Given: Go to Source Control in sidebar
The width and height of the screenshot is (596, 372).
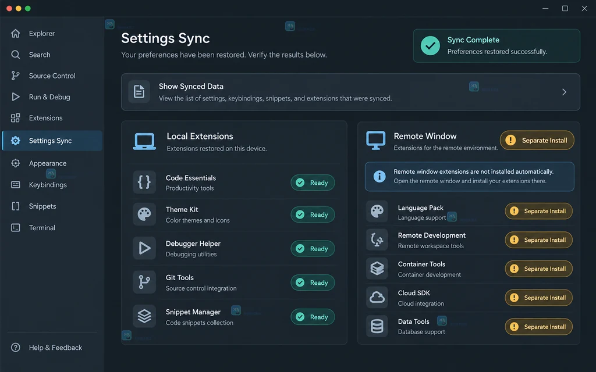Looking at the screenshot, I should [52, 76].
